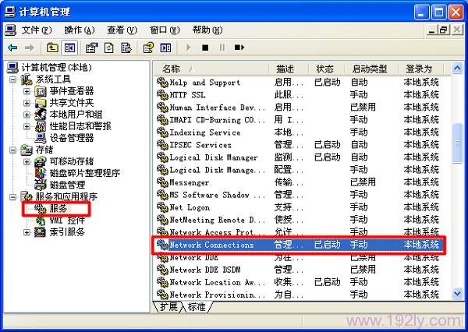Select 服务 in the tree
Screen dimensions: 468x332
tap(58, 209)
